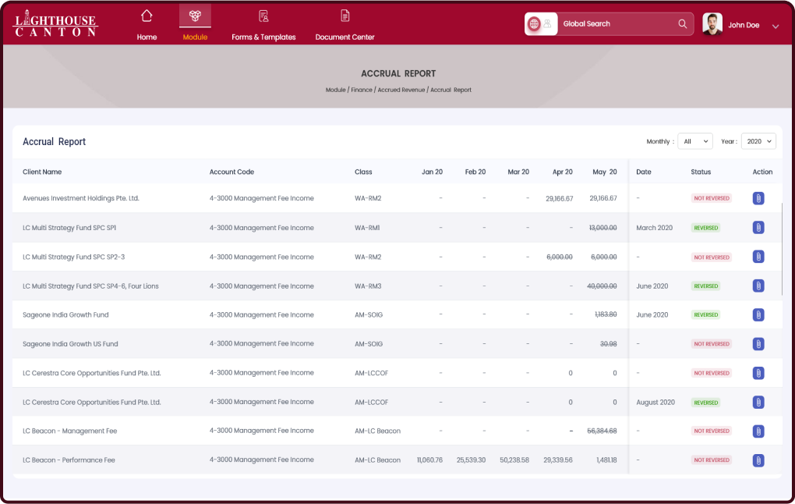This screenshot has width=795, height=504.
Task: Click Reversed status on August 2020 row
Action: [x=706, y=403]
